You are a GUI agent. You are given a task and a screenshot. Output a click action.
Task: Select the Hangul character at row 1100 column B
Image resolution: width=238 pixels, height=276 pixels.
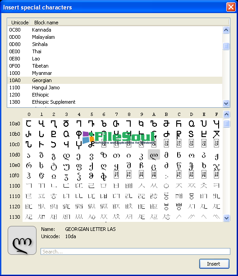166,186
